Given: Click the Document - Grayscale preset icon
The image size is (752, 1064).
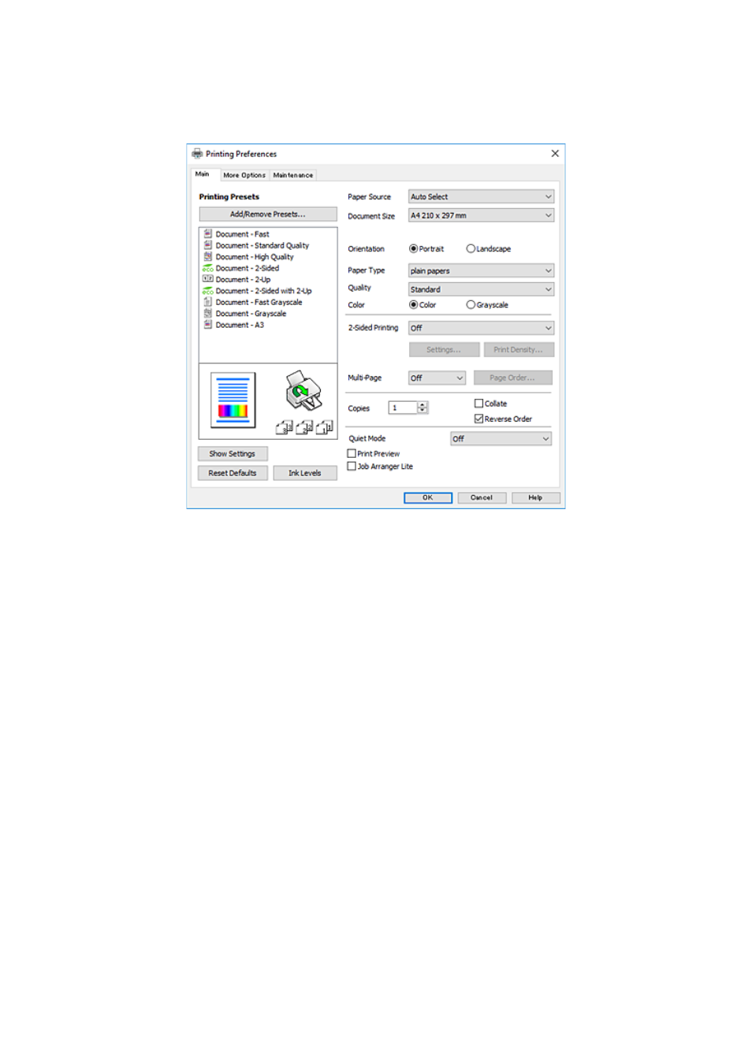Looking at the screenshot, I should (x=207, y=313).
